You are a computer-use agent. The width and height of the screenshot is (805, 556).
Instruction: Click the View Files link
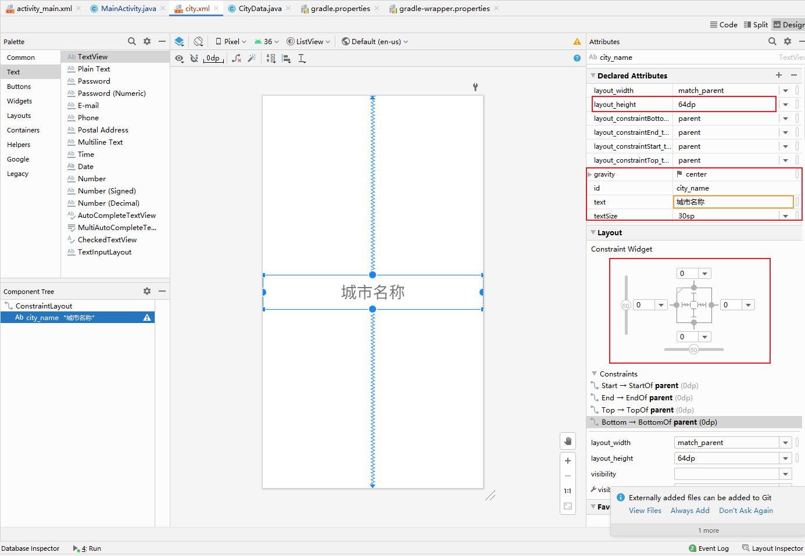click(x=645, y=511)
